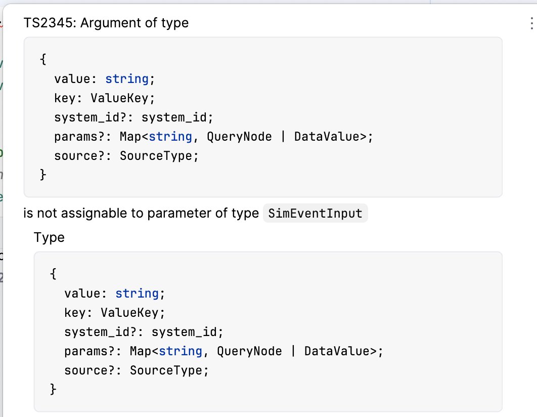Click the TS2345 error code label
The height and width of the screenshot is (417, 537).
(x=45, y=23)
